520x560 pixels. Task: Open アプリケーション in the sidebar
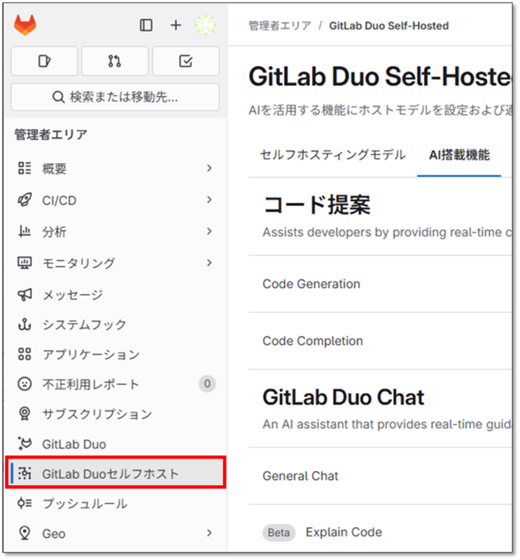115,354
